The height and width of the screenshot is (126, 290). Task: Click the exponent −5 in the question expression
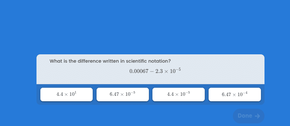178,69
